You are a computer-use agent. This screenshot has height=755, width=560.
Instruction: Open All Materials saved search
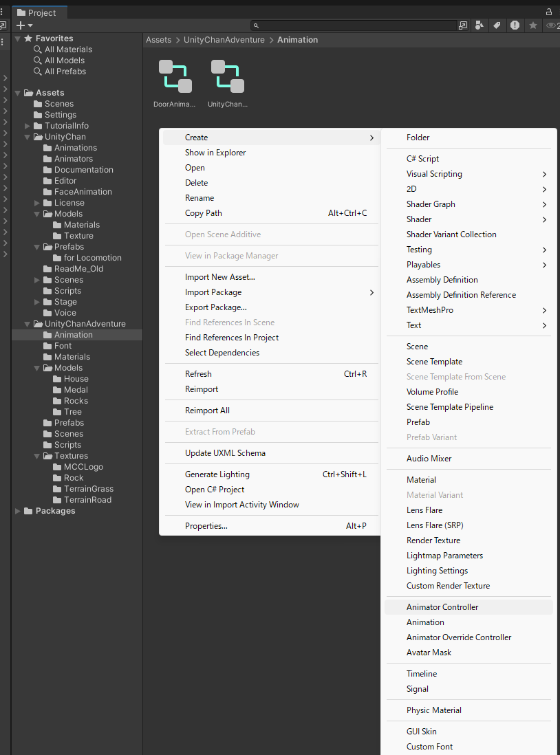[68, 50]
